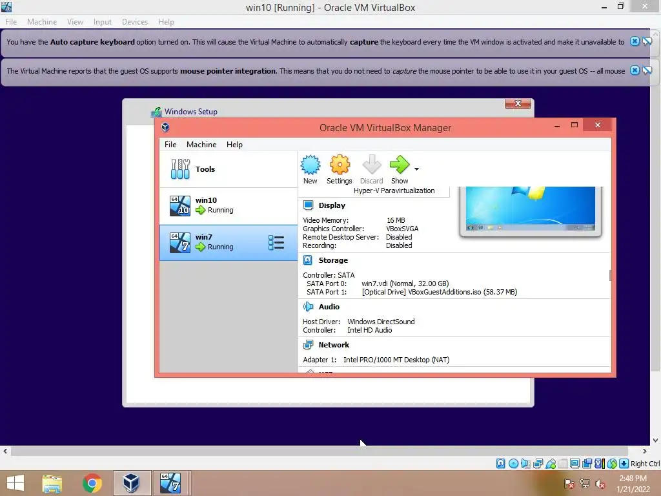Click the shared folders status bar icon

(x=562, y=464)
